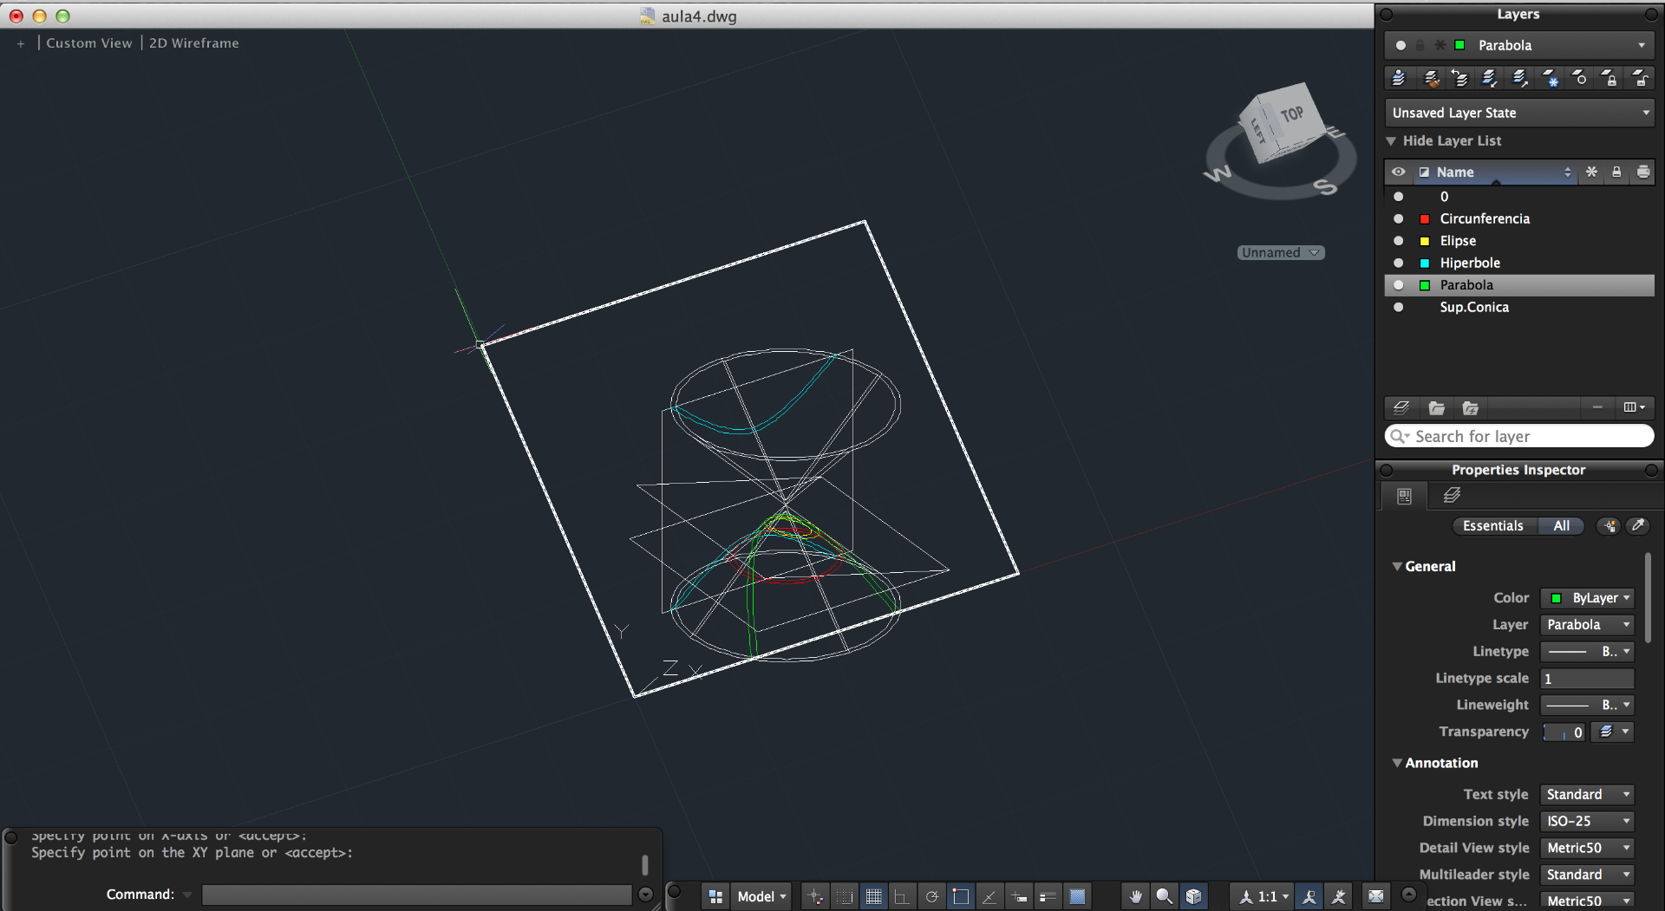Toggle Grid display in status bar

[x=873, y=896]
